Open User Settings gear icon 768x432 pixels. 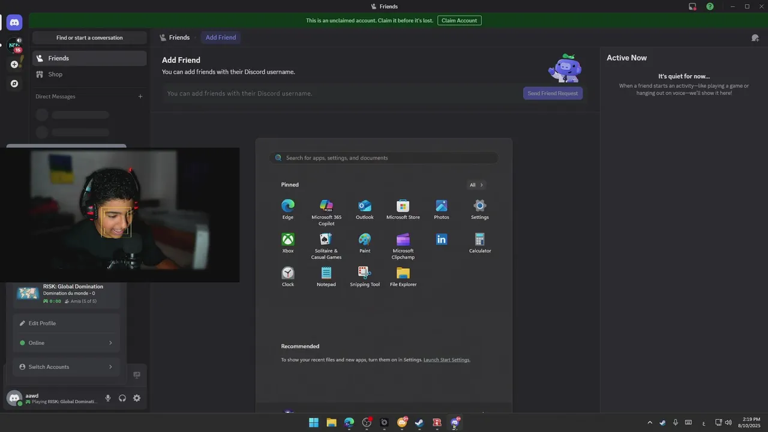(137, 398)
